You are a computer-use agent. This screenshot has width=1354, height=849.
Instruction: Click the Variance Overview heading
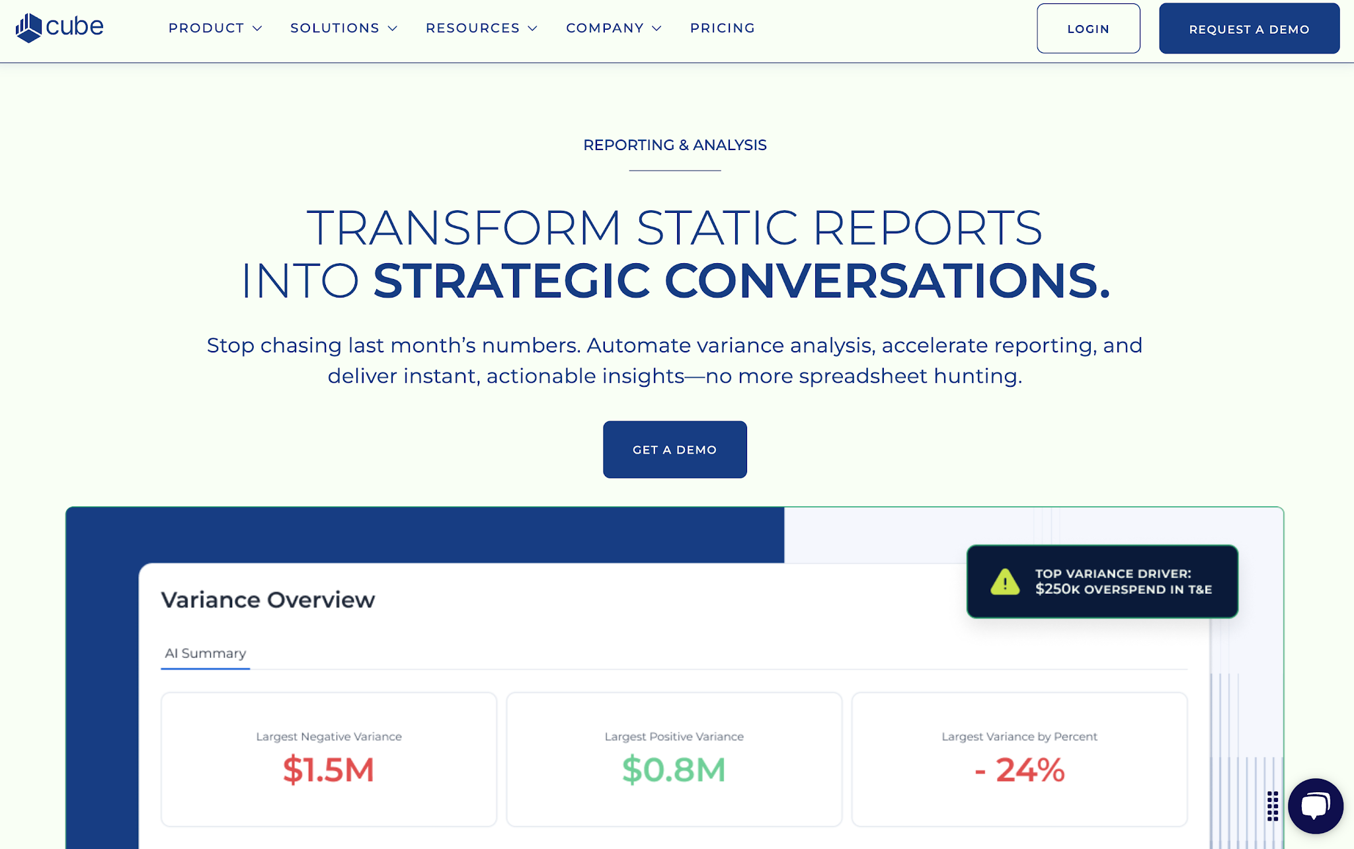click(x=268, y=600)
